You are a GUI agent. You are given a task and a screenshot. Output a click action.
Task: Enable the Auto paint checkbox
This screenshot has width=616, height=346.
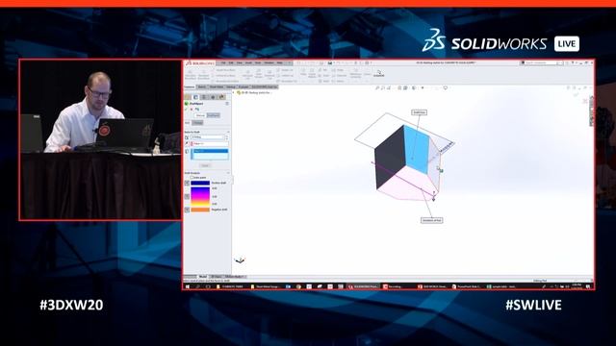coord(192,178)
